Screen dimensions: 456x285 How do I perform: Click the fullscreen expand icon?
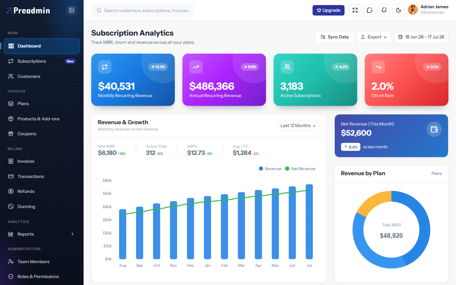tap(355, 10)
